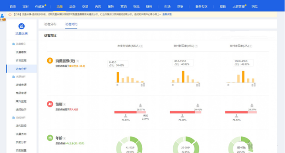Click the announcement warning icon
Screen dimensions: 285x153
(10, 14)
